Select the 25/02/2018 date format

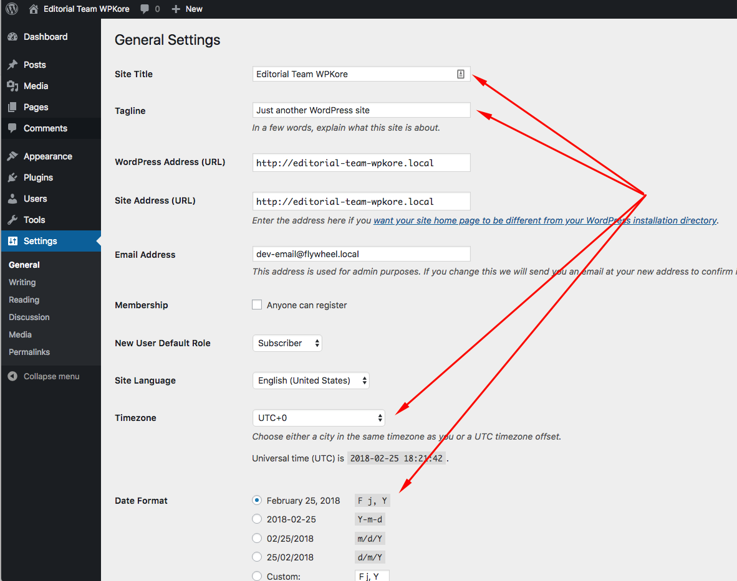(257, 557)
